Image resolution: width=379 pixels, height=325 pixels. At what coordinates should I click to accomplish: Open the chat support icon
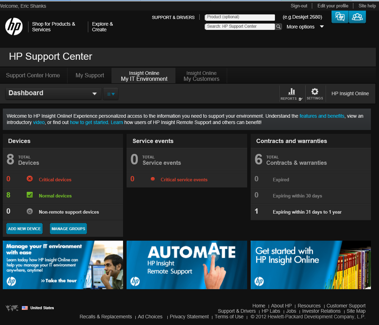[340, 17]
